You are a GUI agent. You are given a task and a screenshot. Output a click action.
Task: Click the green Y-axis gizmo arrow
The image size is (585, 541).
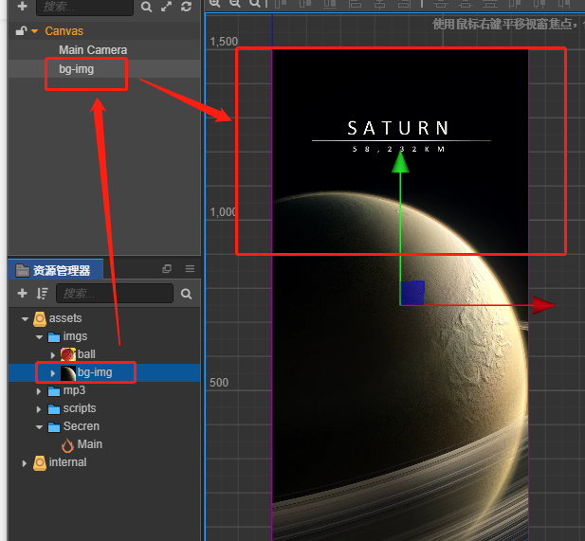(x=400, y=162)
